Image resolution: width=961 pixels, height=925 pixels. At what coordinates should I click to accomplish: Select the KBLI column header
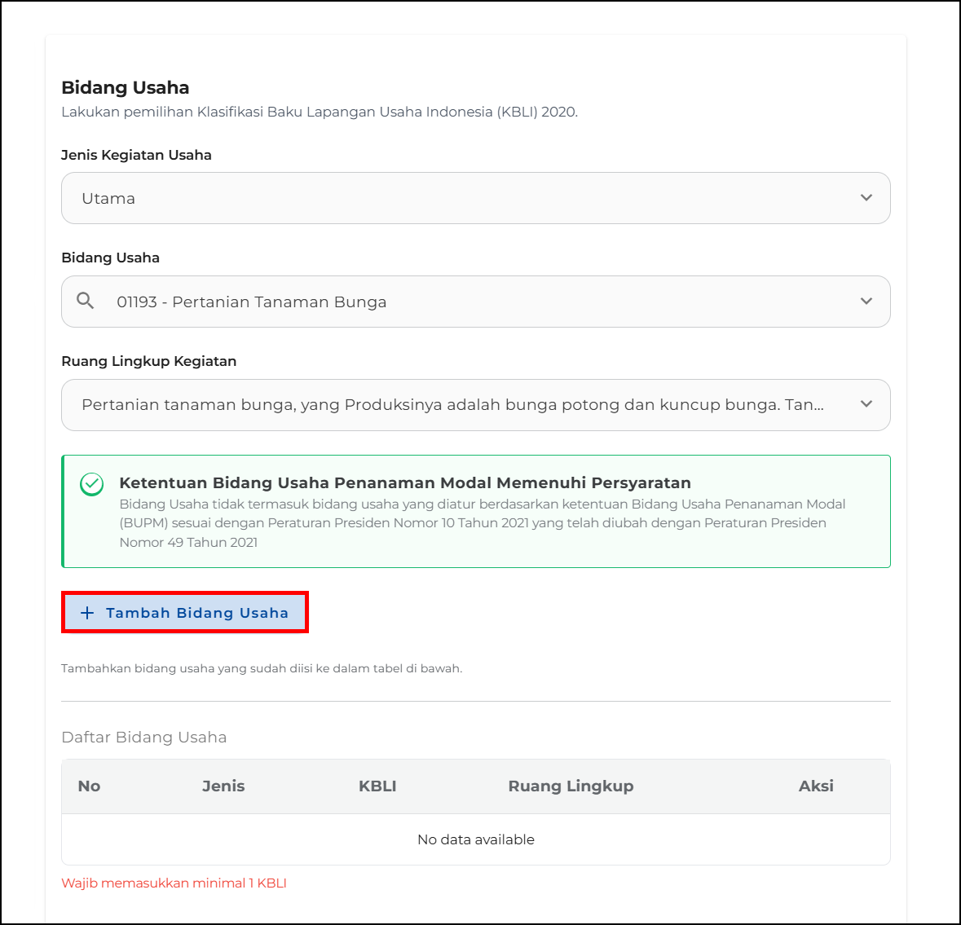[377, 786]
